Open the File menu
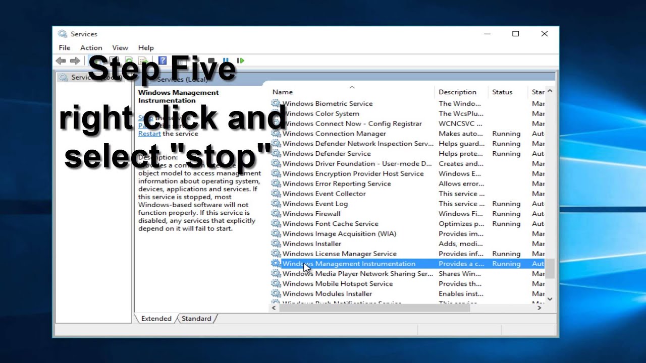The width and height of the screenshot is (646, 363). pyautogui.click(x=65, y=48)
